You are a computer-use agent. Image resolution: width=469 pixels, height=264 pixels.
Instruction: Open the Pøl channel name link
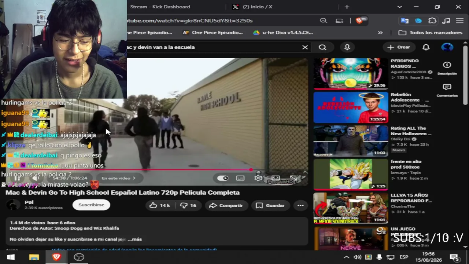[29, 202]
